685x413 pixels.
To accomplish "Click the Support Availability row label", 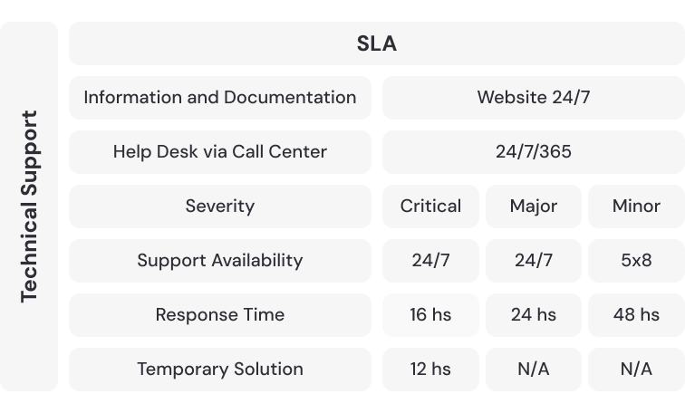I will coord(220,260).
